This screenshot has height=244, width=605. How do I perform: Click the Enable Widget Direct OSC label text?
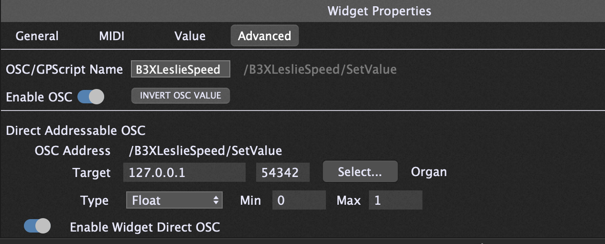pyautogui.click(x=145, y=227)
